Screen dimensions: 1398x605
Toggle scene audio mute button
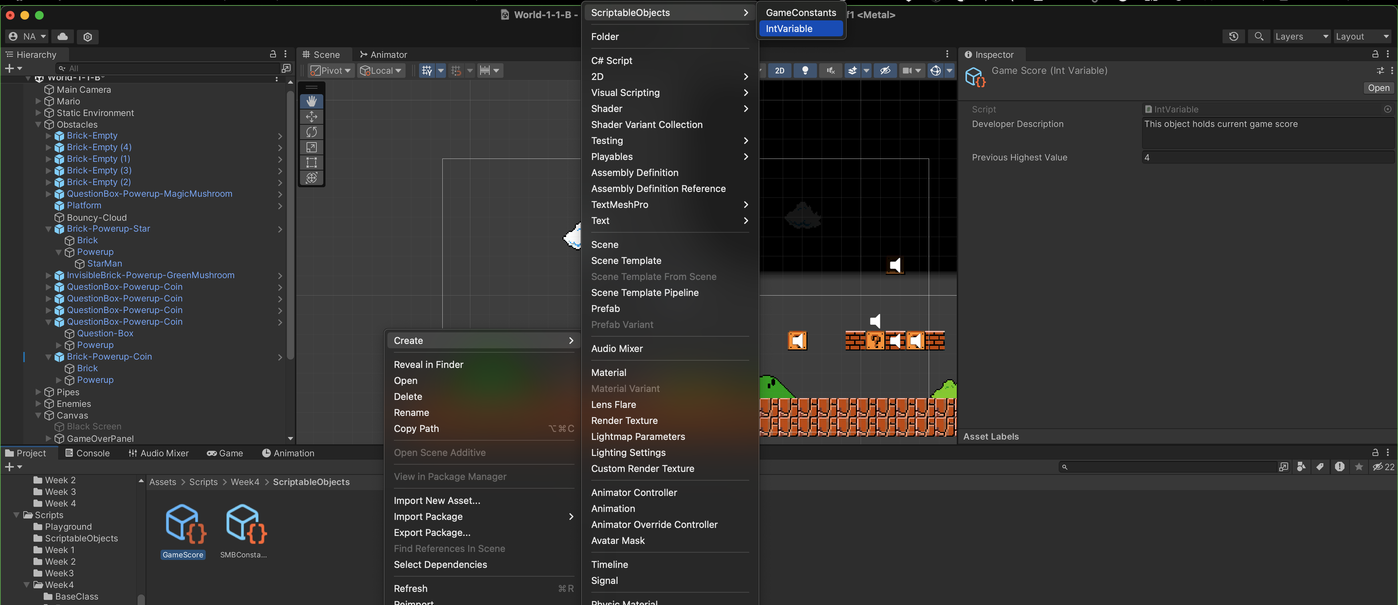[830, 71]
